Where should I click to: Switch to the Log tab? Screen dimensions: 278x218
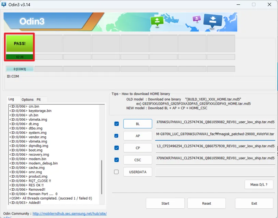pos(11,99)
